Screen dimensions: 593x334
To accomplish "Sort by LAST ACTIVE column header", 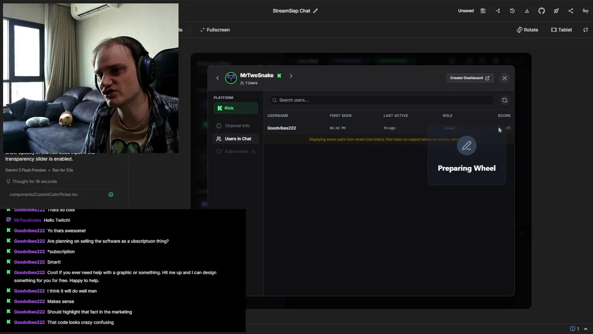I will pos(396,116).
